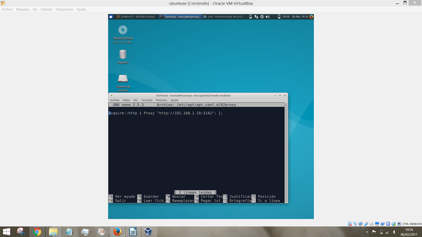Click the Ir a línea shortcut text
The width and height of the screenshot is (422, 237).
click(269, 201)
